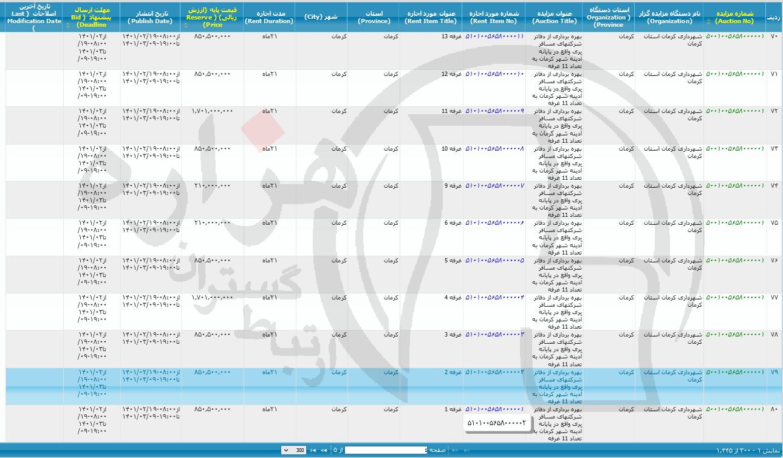Open the rent item number link for غرفه 10

click(x=494, y=148)
